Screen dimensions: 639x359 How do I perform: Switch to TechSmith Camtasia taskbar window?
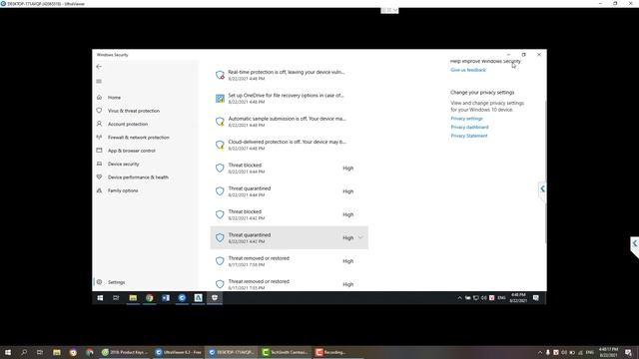pos(286,352)
